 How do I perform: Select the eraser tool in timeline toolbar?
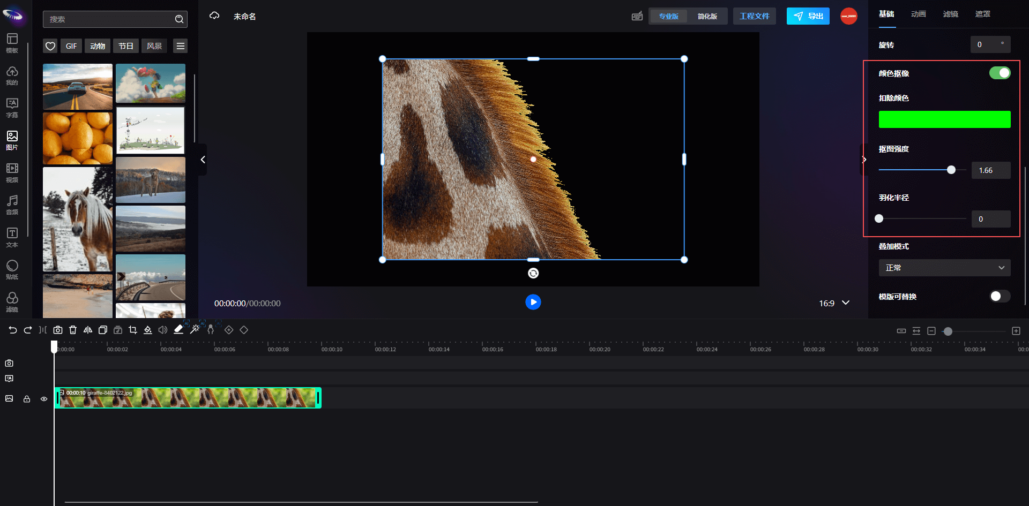pos(178,330)
